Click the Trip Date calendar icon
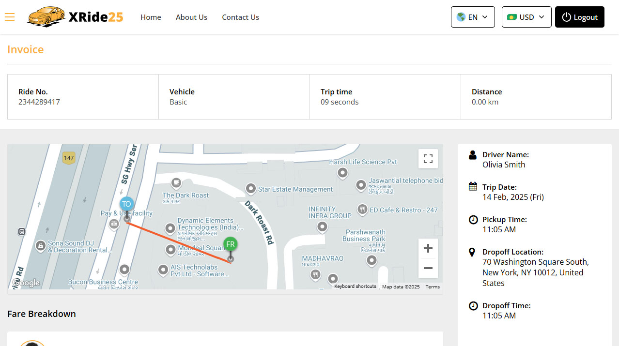 (473, 187)
